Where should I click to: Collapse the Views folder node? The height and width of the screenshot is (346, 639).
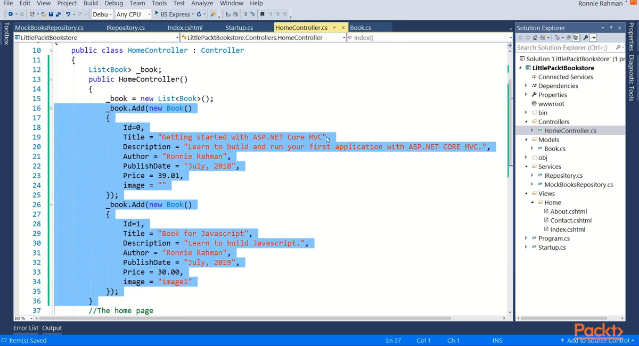526,193
